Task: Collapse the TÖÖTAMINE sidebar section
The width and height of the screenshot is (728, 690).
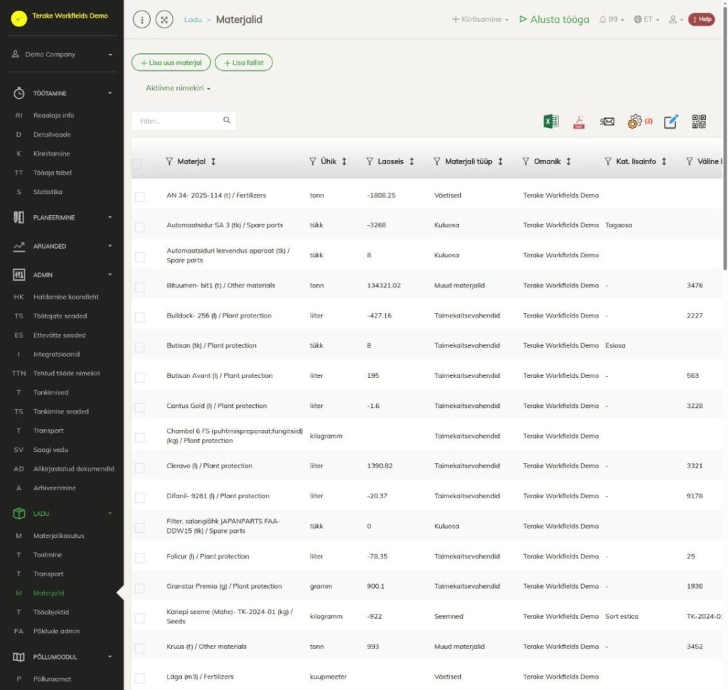Action: pos(63,93)
